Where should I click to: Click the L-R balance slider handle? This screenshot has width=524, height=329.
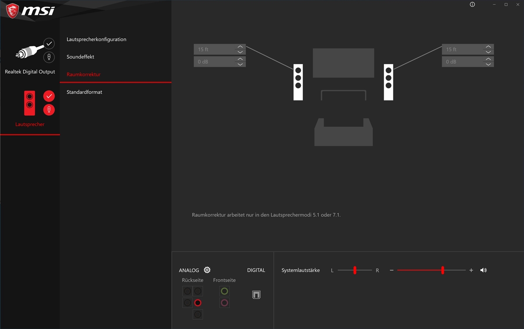[x=355, y=270]
